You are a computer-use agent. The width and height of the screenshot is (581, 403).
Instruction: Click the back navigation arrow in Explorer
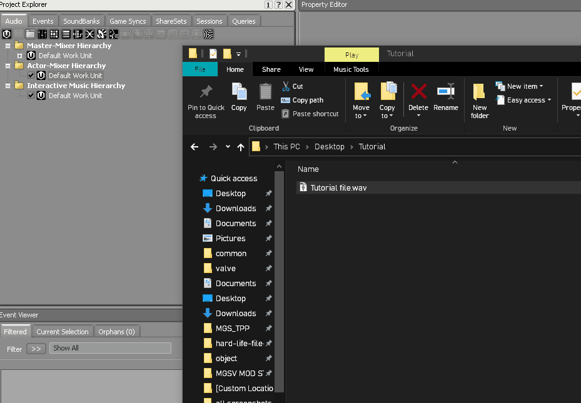195,146
